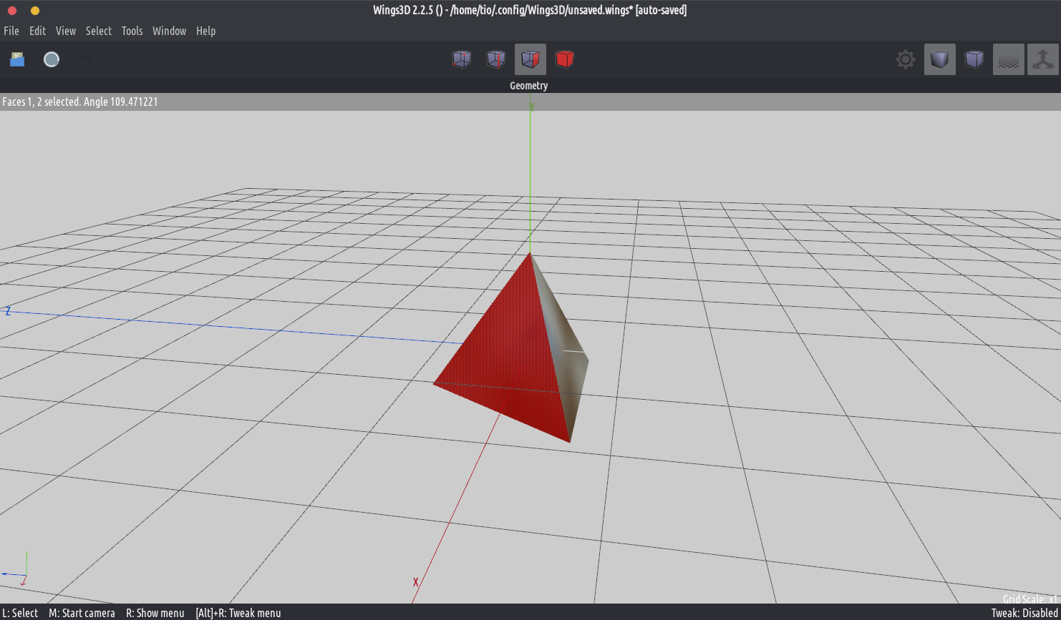Viewport: 1061px width, 620px height.
Task: Open the Help menu
Action: point(205,31)
